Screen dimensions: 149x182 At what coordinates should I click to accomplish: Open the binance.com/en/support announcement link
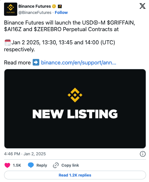(79, 63)
